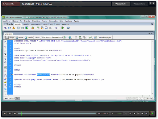Collapse the Insertar panel arrow

tap(6, 24)
